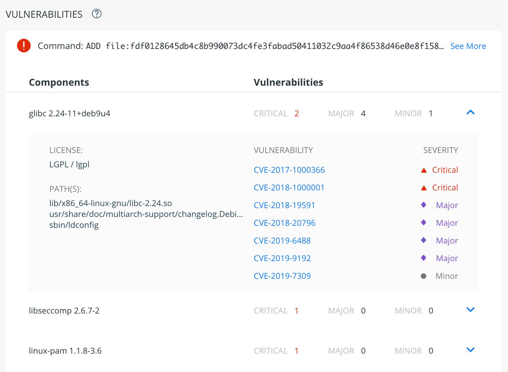
Task: Click major diamond icon for CVE-2018-19591
Action: [424, 205]
